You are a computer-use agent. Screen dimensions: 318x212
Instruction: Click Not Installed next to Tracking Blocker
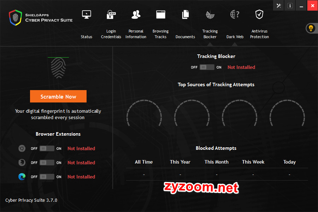241,67
